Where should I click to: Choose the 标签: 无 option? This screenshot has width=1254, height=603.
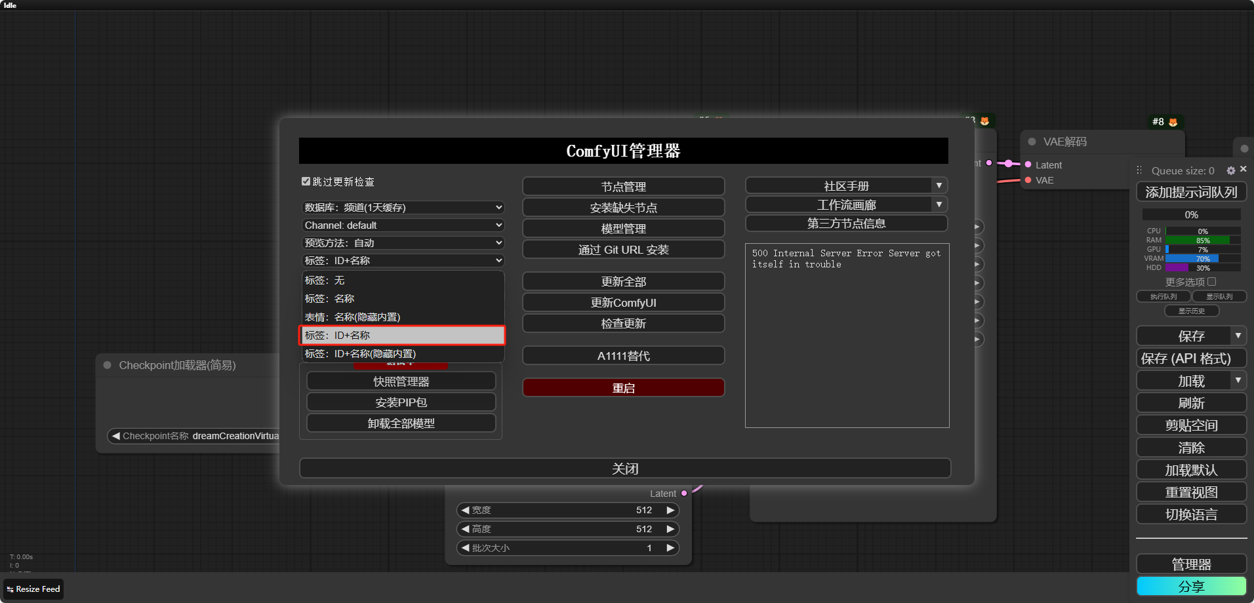click(403, 280)
